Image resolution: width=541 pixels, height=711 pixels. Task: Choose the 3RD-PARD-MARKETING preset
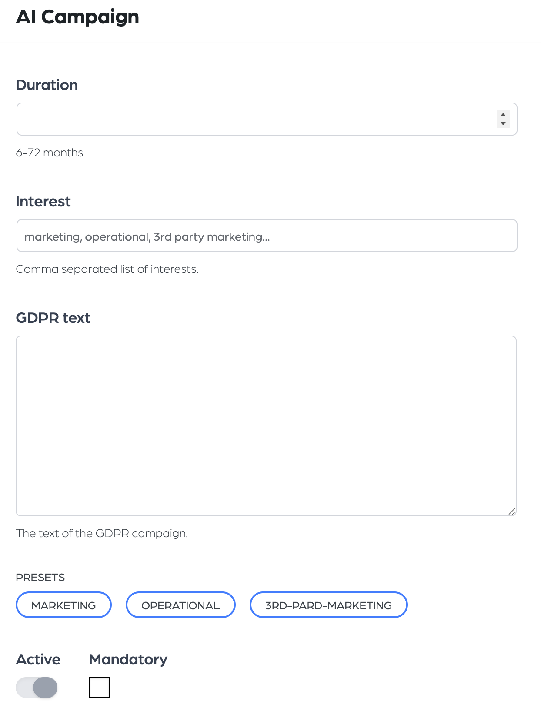click(328, 605)
